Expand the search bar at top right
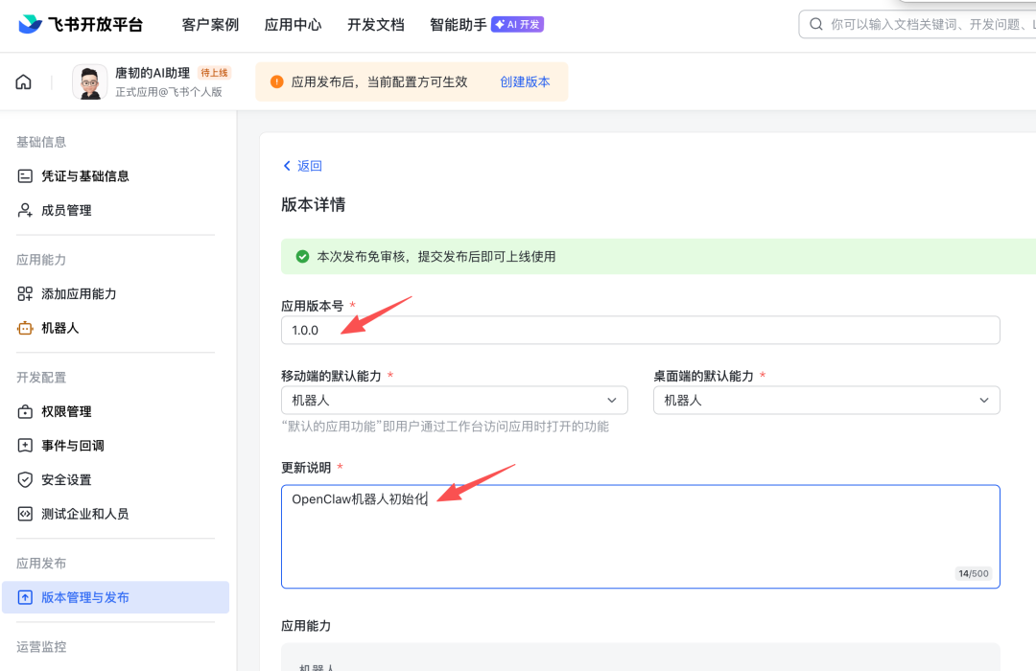1036x671 pixels. (921, 24)
